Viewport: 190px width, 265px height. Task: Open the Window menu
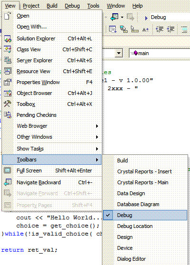click(116, 6)
